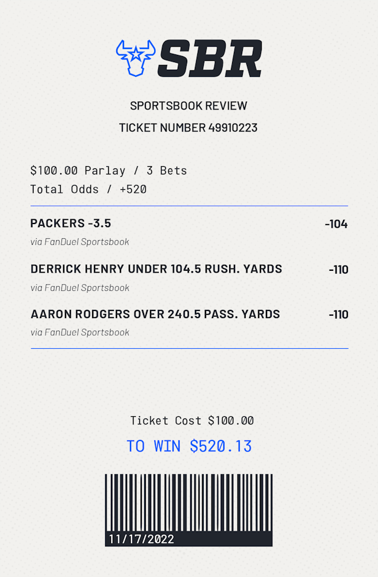Viewport: 378px width, 577px height.
Task: Click the barcode at the ticket bottom
Action: click(188, 503)
